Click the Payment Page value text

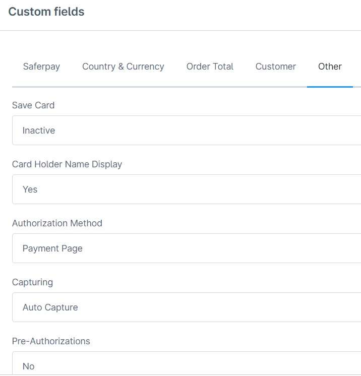[52, 248]
